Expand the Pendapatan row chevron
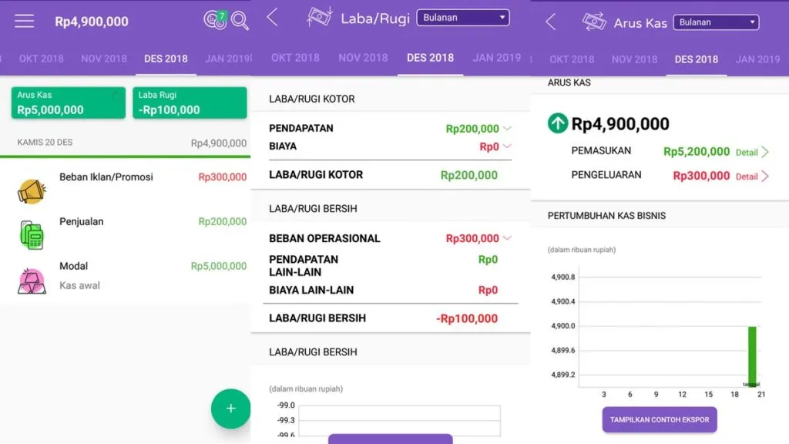The height and width of the screenshot is (444, 789). (507, 129)
